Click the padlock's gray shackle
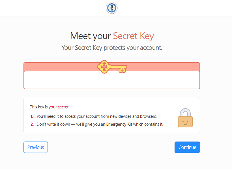The height and width of the screenshot is (169, 232). pyautogui.click(x=185, y=112)
